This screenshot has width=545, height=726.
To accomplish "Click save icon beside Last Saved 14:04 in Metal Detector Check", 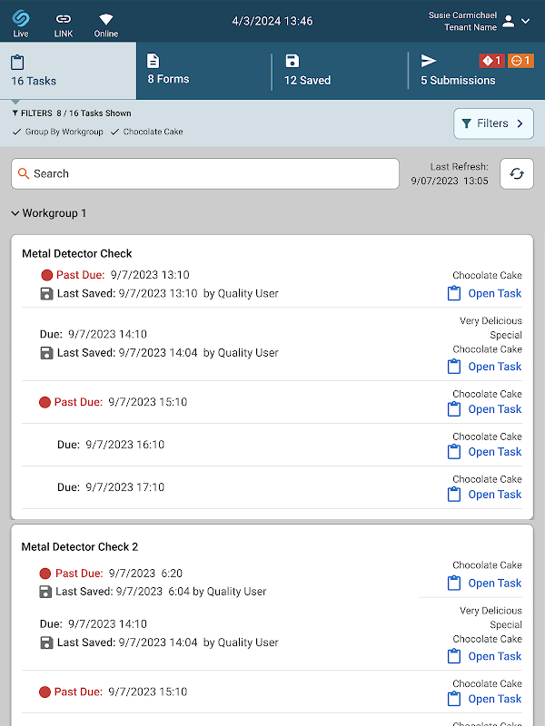I will click(47, 353).
